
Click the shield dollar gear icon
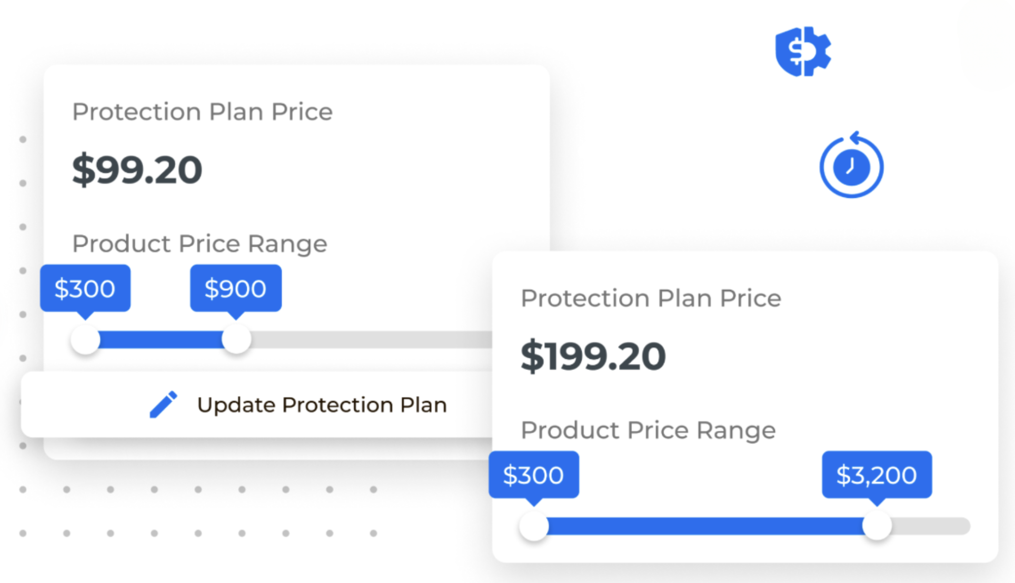pyautogui.click(x=803, y=52)
